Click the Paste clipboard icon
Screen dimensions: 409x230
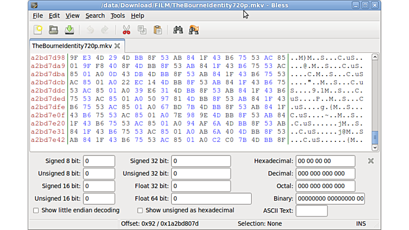tap(158, 30)
